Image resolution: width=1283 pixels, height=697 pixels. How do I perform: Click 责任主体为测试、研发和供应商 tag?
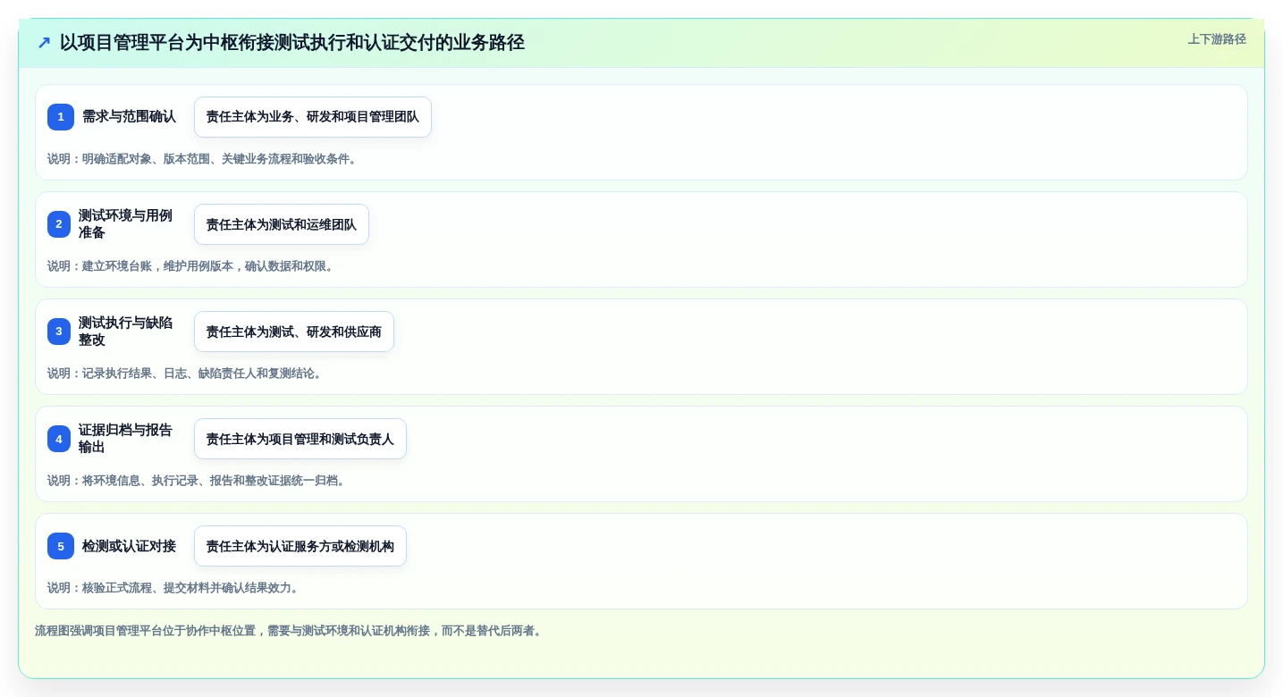pyautogui.click(x=294, y=332)
